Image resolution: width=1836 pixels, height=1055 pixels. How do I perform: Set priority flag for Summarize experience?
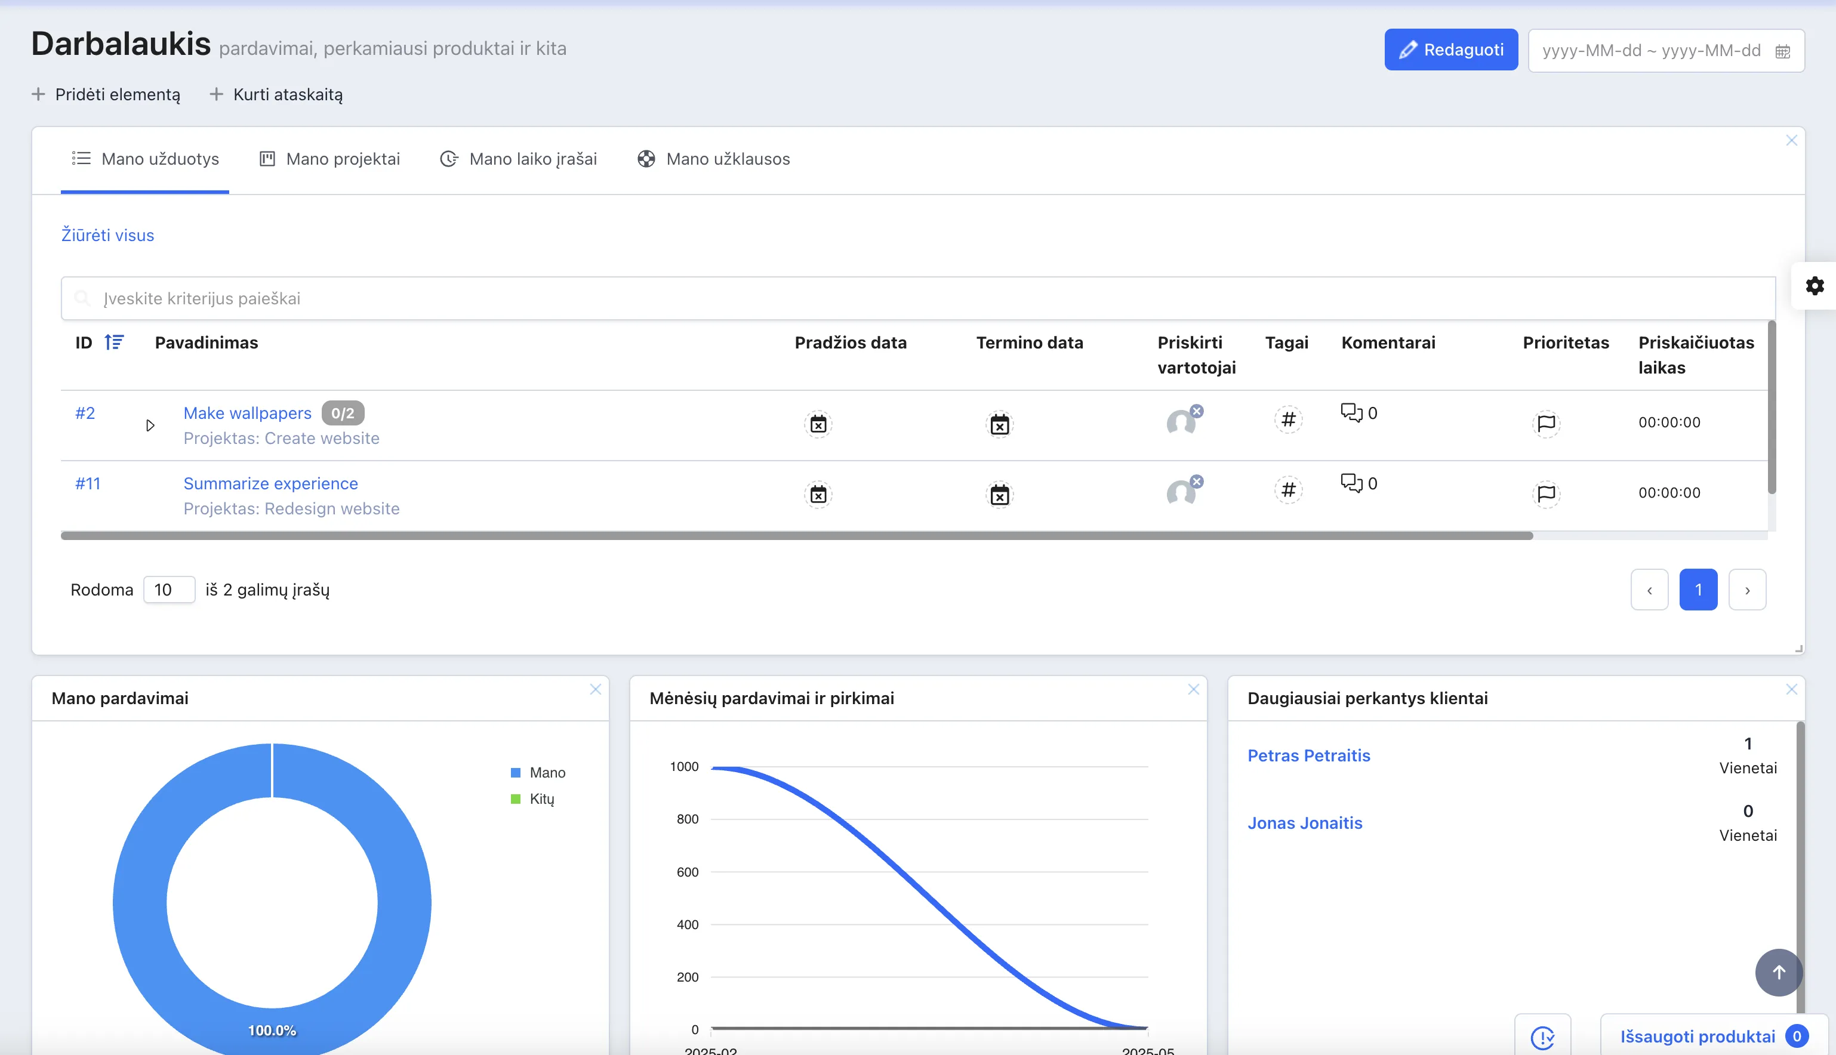coord(1546,493)
